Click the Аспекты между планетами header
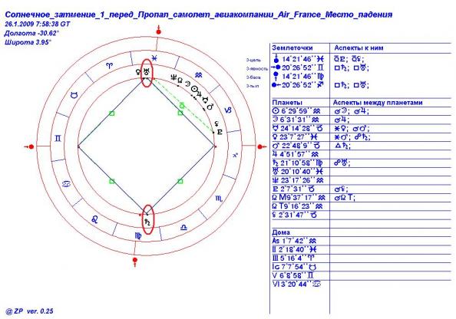 (378, 103)
